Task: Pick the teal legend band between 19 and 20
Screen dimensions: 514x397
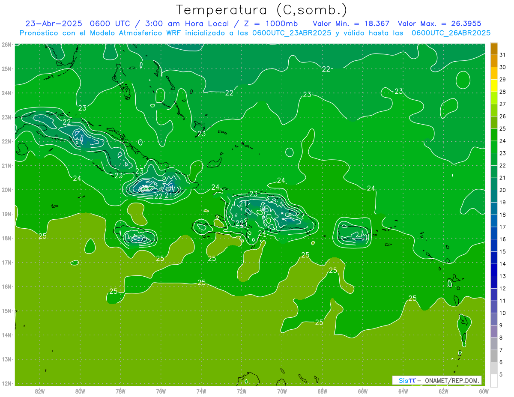Action: click(x=494, y=196)
